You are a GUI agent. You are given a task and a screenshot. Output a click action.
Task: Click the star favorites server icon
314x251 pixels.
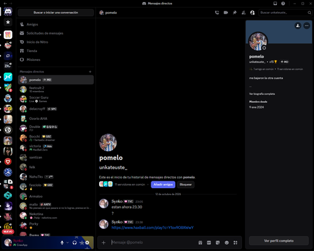tap(8, 22)
